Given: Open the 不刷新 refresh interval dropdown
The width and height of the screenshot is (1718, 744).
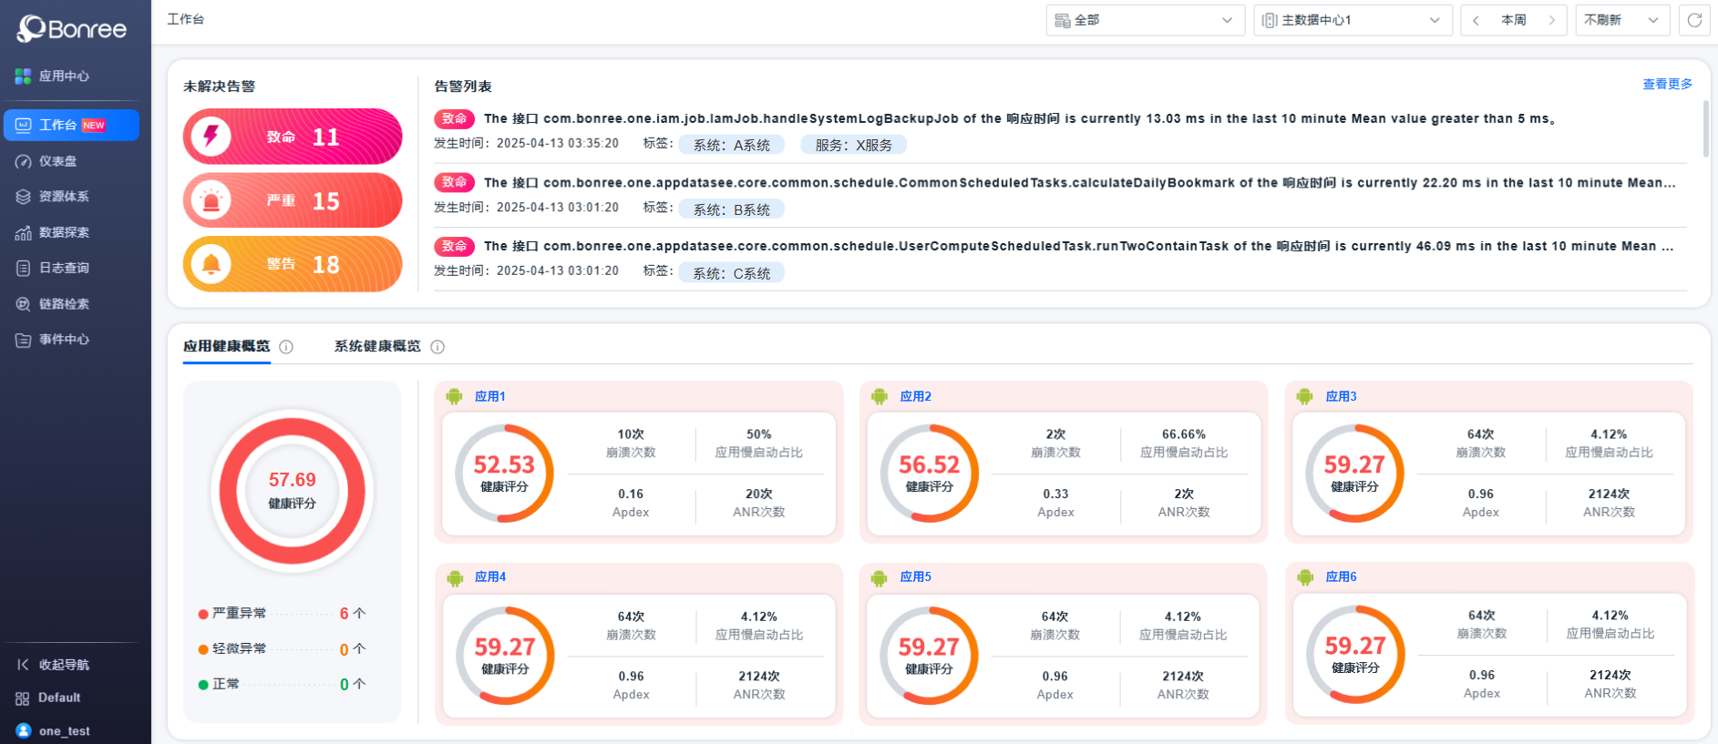Looking at the screenshot, I should (1621, 20).
